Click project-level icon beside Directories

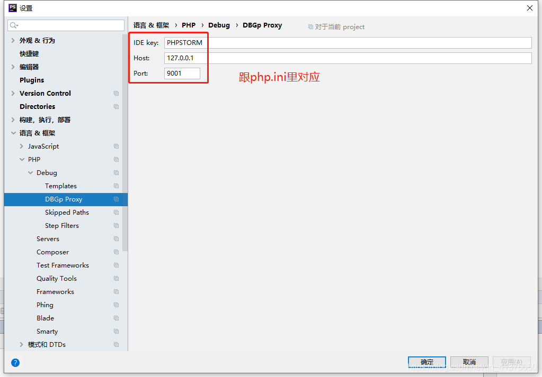click(x=116, y=107)
